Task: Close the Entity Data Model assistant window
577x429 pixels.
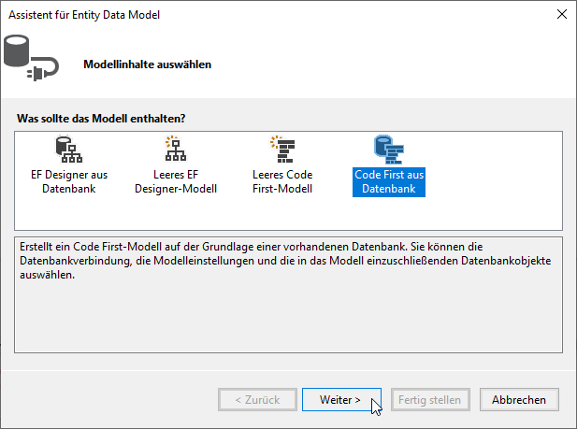Action: [x=561, y=14]
